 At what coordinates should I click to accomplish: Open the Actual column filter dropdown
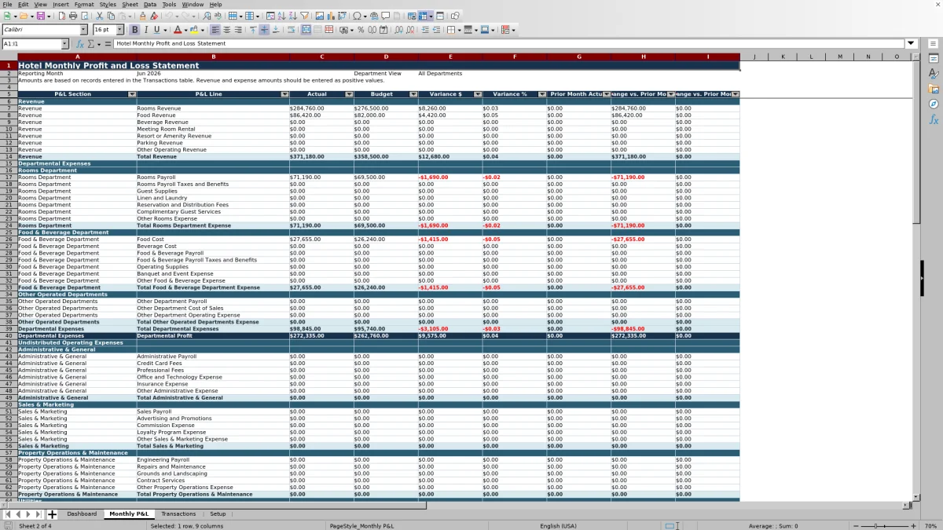click(349, 94)
